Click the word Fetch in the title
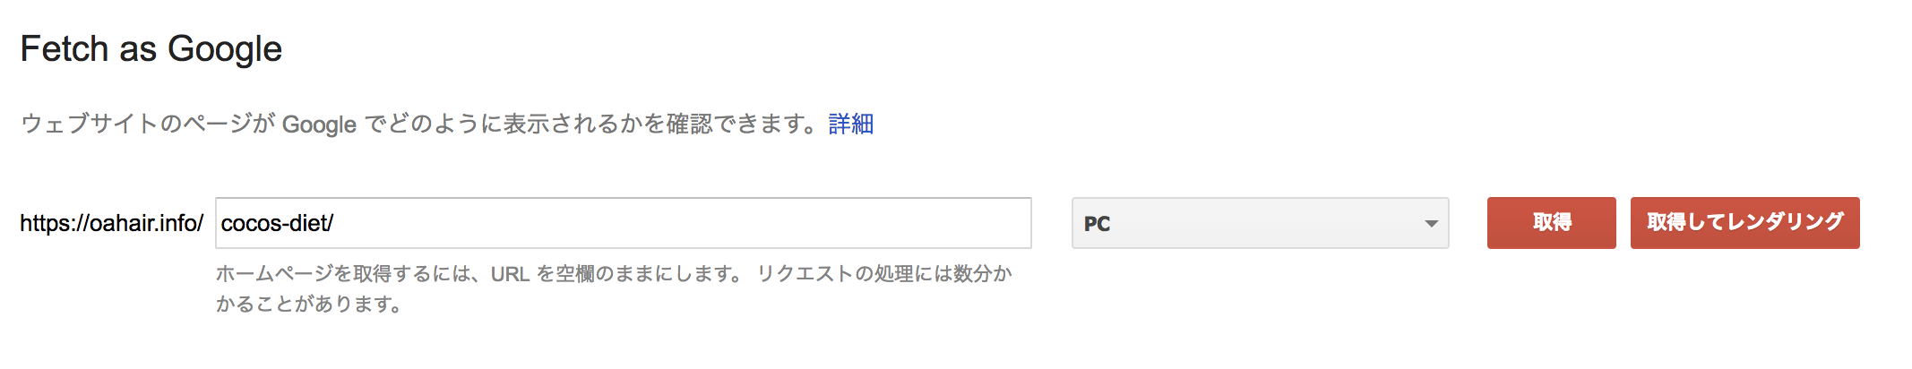This screenshot has height=369, width=1912. pos(65,48)
